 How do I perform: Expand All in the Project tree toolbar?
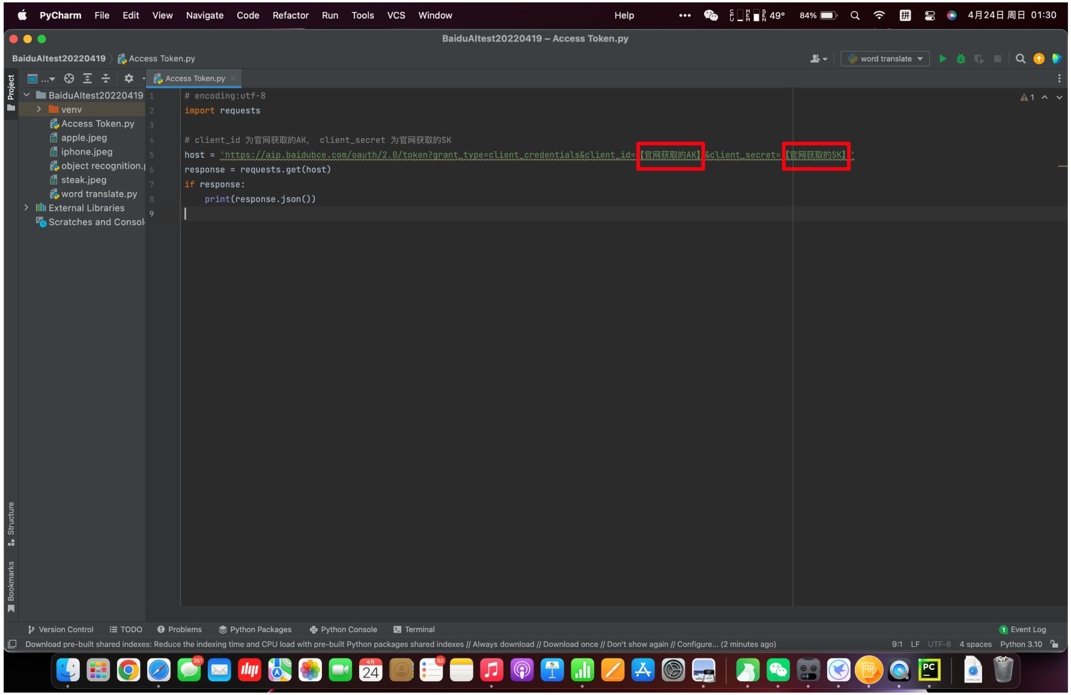tap(87, 79)
